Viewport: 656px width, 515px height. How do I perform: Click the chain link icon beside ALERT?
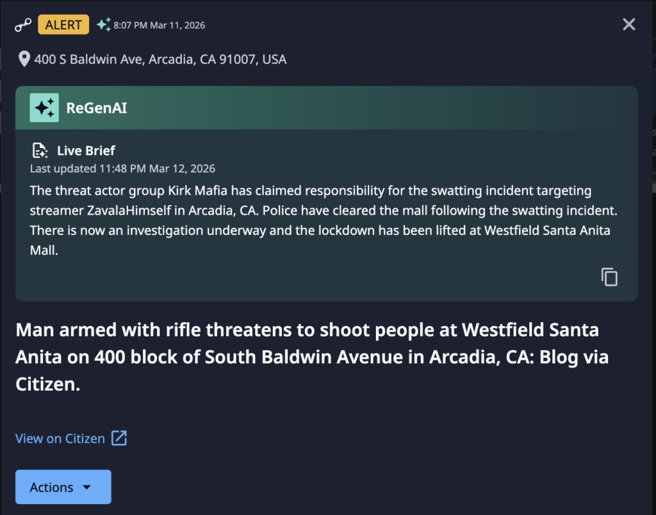pyautogui.click(x=23, y=26)
